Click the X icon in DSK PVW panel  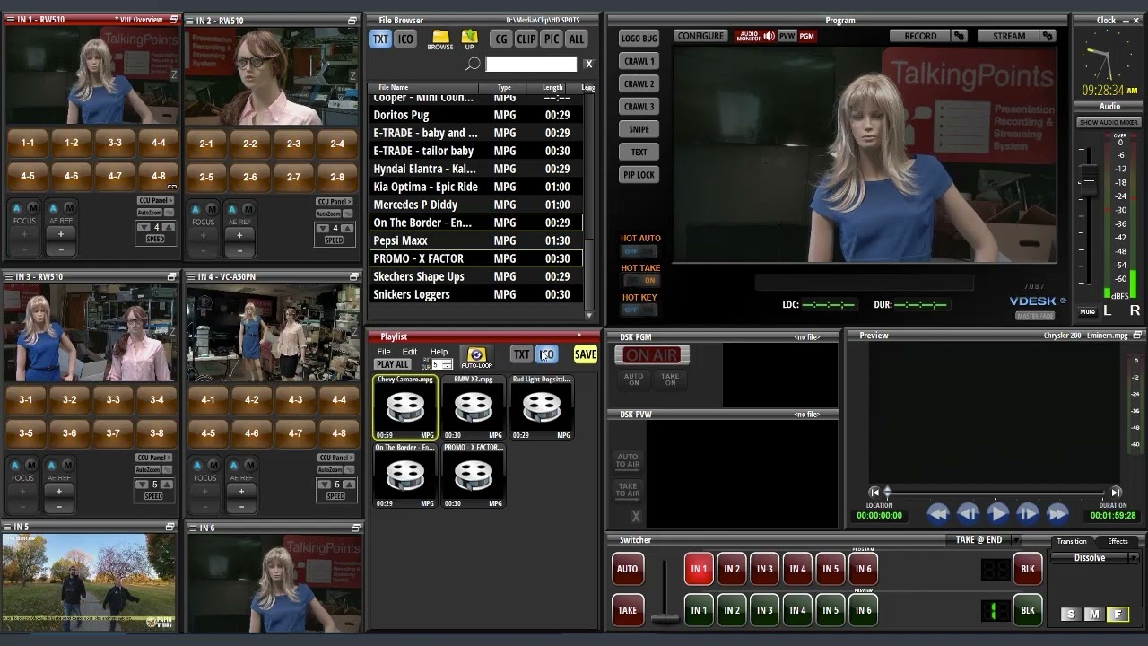pyautogui.click(x=636, y=517)
